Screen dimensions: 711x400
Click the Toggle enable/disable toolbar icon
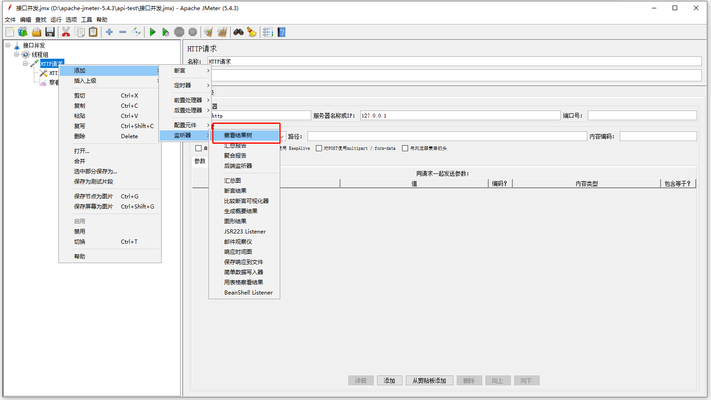136,32
